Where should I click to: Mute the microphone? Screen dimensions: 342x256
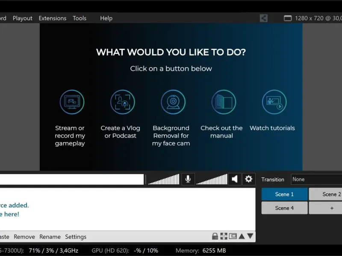[x=188, y=179]
